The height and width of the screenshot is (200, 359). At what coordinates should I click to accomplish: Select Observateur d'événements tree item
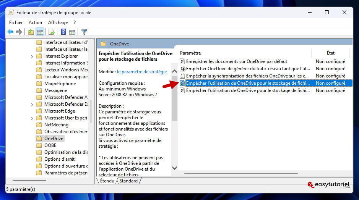pos(66,132)
